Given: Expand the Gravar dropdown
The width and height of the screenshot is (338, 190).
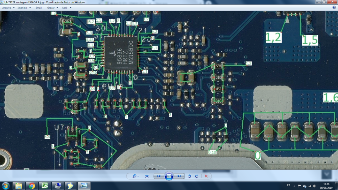Looking at the screenshot, I should [x=52, y=8].
